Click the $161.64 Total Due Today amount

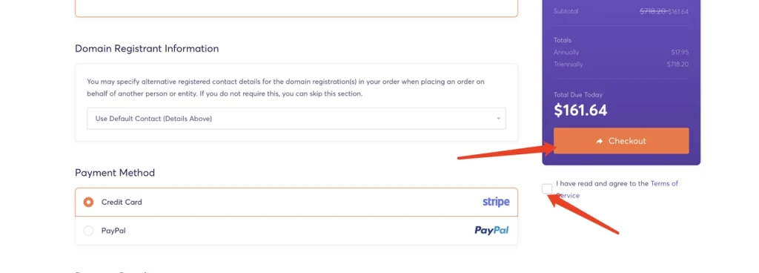click(580, 111)
